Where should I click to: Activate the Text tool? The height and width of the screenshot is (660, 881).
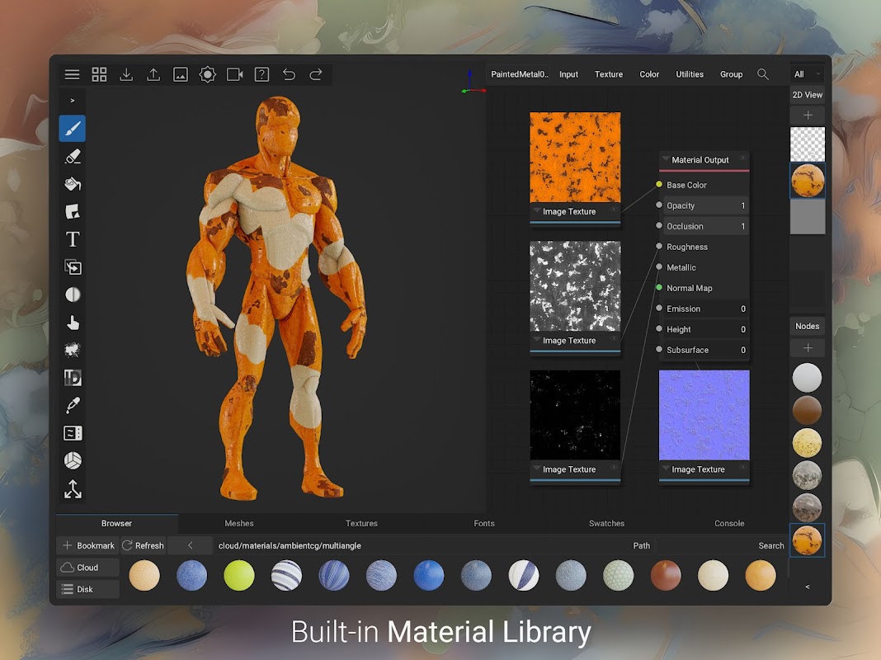pyautogui.click(x=73, y=239)
